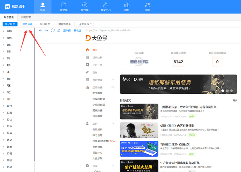The width and height of the screenshot is (241, 172).
Task: Open 青骄第二课堂-公益征文 title
Action: 175,144
